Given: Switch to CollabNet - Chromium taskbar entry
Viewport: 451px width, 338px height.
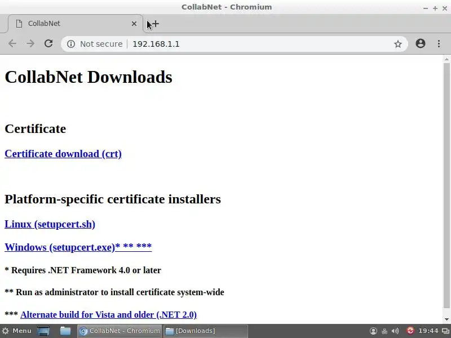Looking at the screenshot, I should 120,331.
